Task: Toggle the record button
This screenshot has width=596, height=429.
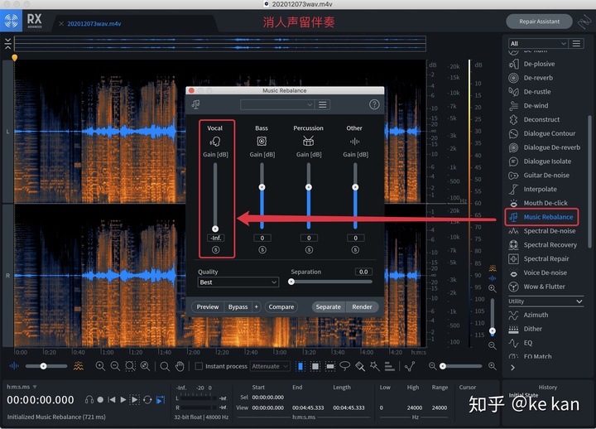Action: 100,400
